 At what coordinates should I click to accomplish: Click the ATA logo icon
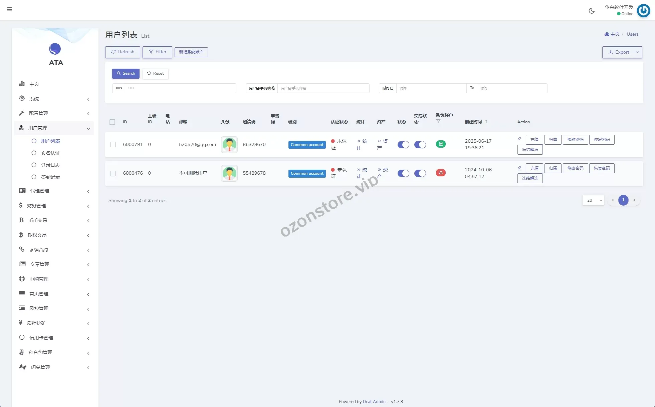[55, 49]
